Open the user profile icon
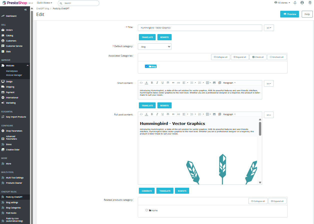 302,3
